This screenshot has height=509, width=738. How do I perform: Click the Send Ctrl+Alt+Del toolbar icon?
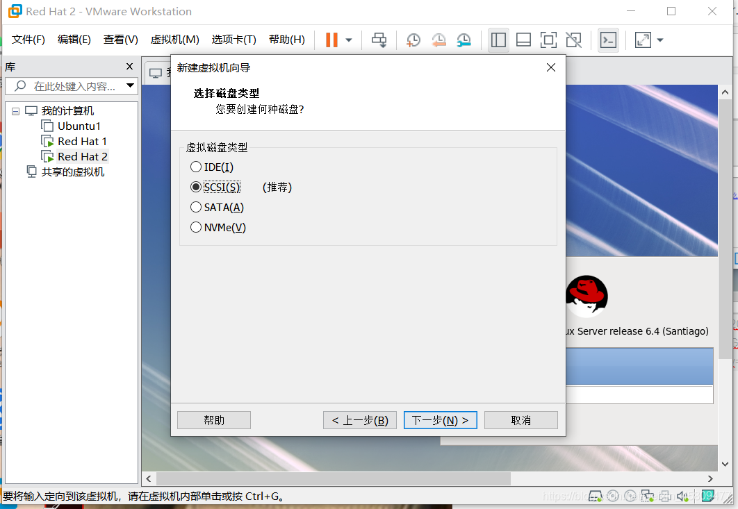click(x=379, y=40)
